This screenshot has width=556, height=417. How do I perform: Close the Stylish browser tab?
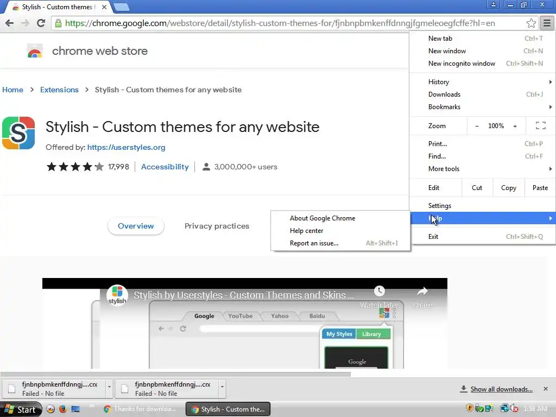[x=104, y=7]
